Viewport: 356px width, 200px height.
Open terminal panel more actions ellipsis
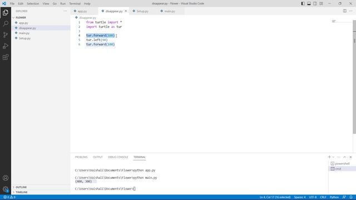point(339,157)
